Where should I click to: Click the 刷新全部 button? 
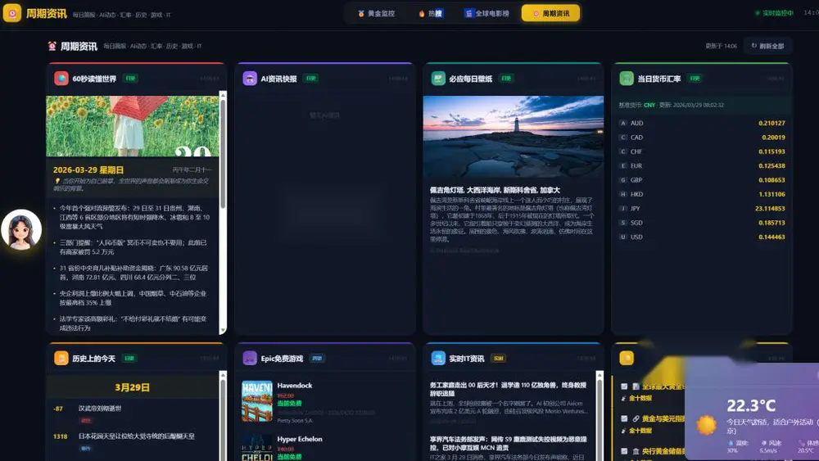click(768, 46)
